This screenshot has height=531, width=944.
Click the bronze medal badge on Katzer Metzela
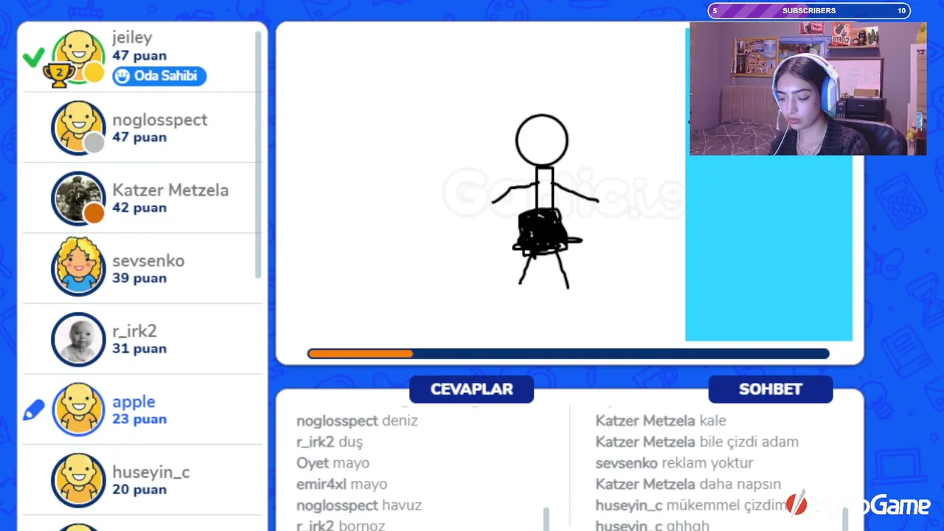point(94,213)
